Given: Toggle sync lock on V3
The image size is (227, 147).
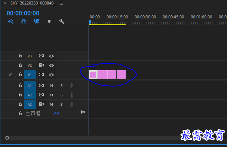Looking at the screenshot, I should coord(42,56).
